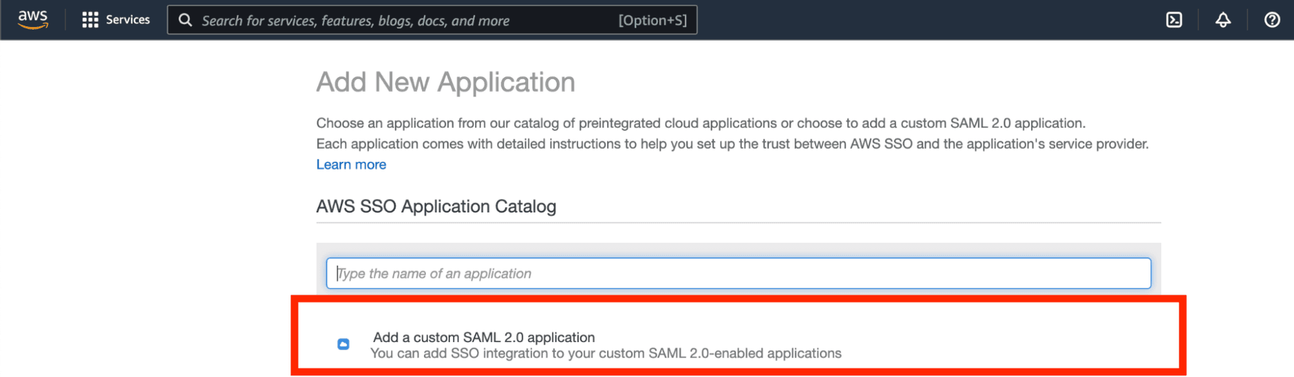Click the sentence starting Each application comes
Screen dimensions: 1294x377
click(x=732, y=144)
